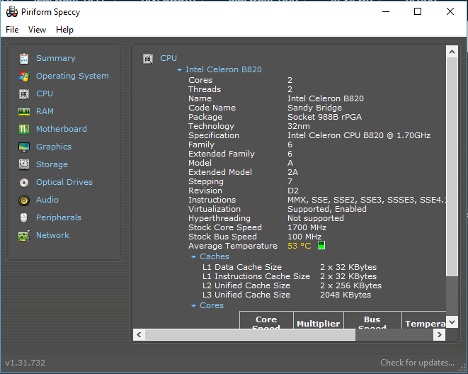Open the View menu
The width and height of the screenshot is (468, 374).
coord(37,30)
